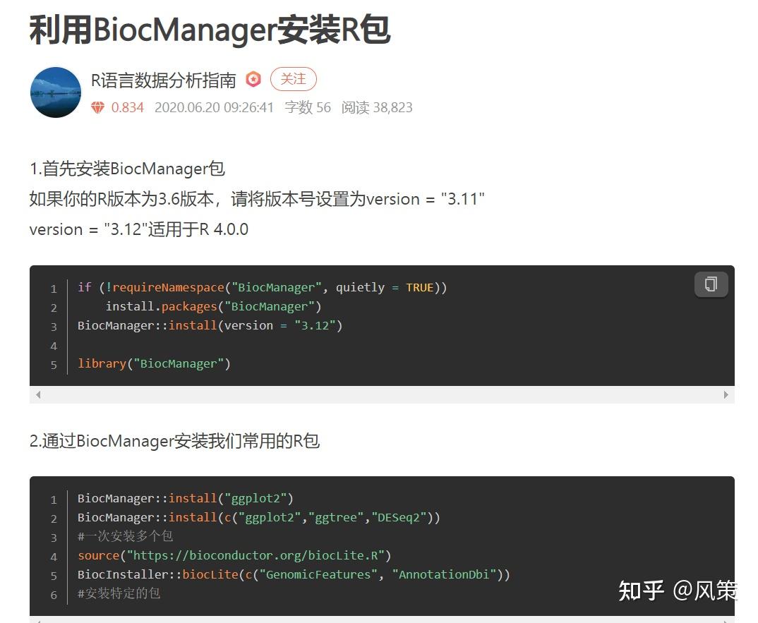Click the article title 利用BiocManager安装R包

(x=209, y=30)
